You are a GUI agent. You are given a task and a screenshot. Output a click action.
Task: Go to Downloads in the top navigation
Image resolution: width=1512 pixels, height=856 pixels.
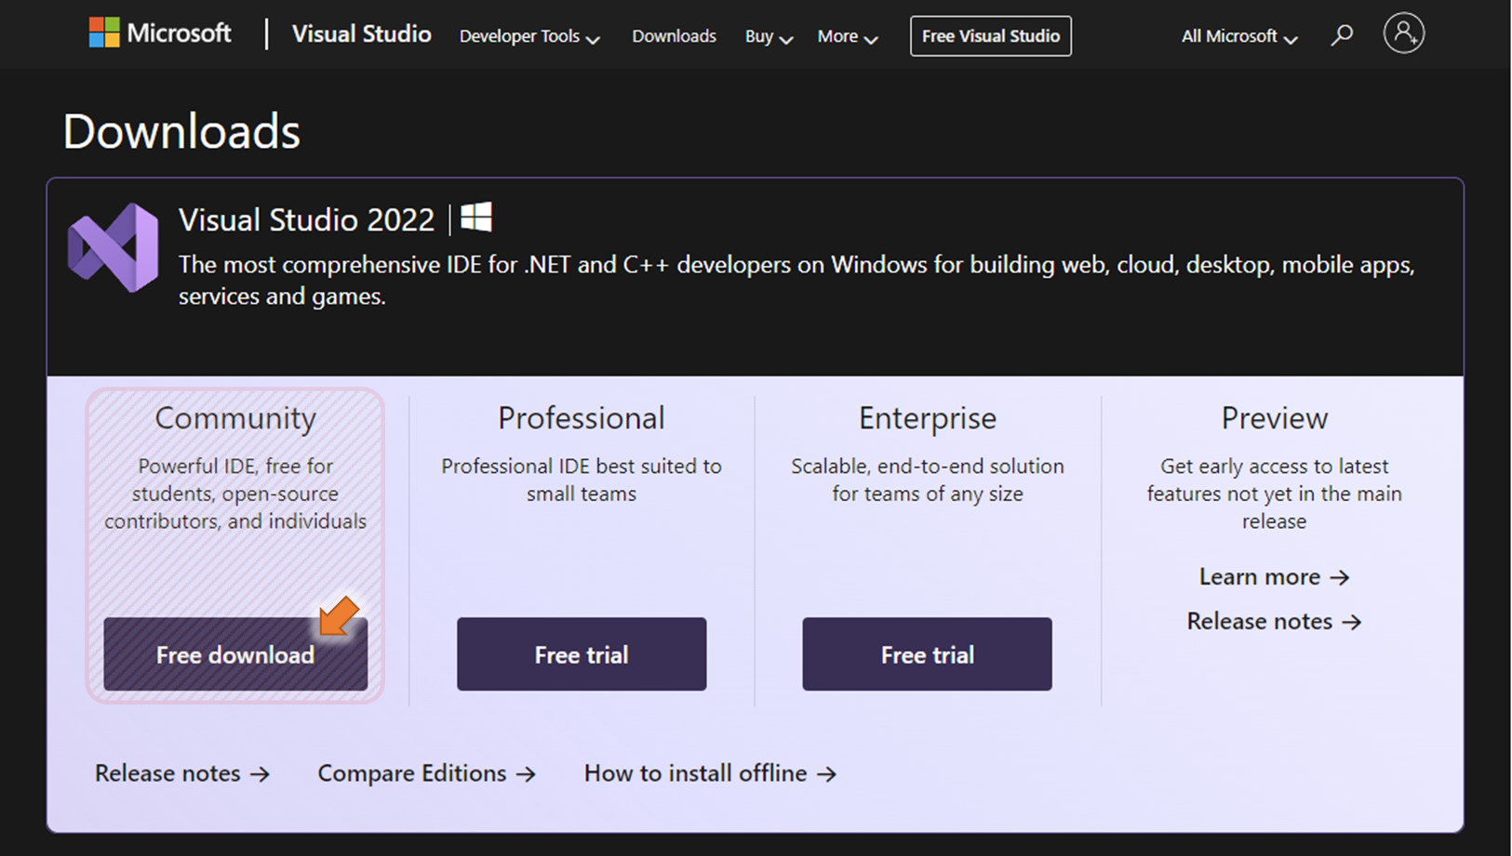674,36
